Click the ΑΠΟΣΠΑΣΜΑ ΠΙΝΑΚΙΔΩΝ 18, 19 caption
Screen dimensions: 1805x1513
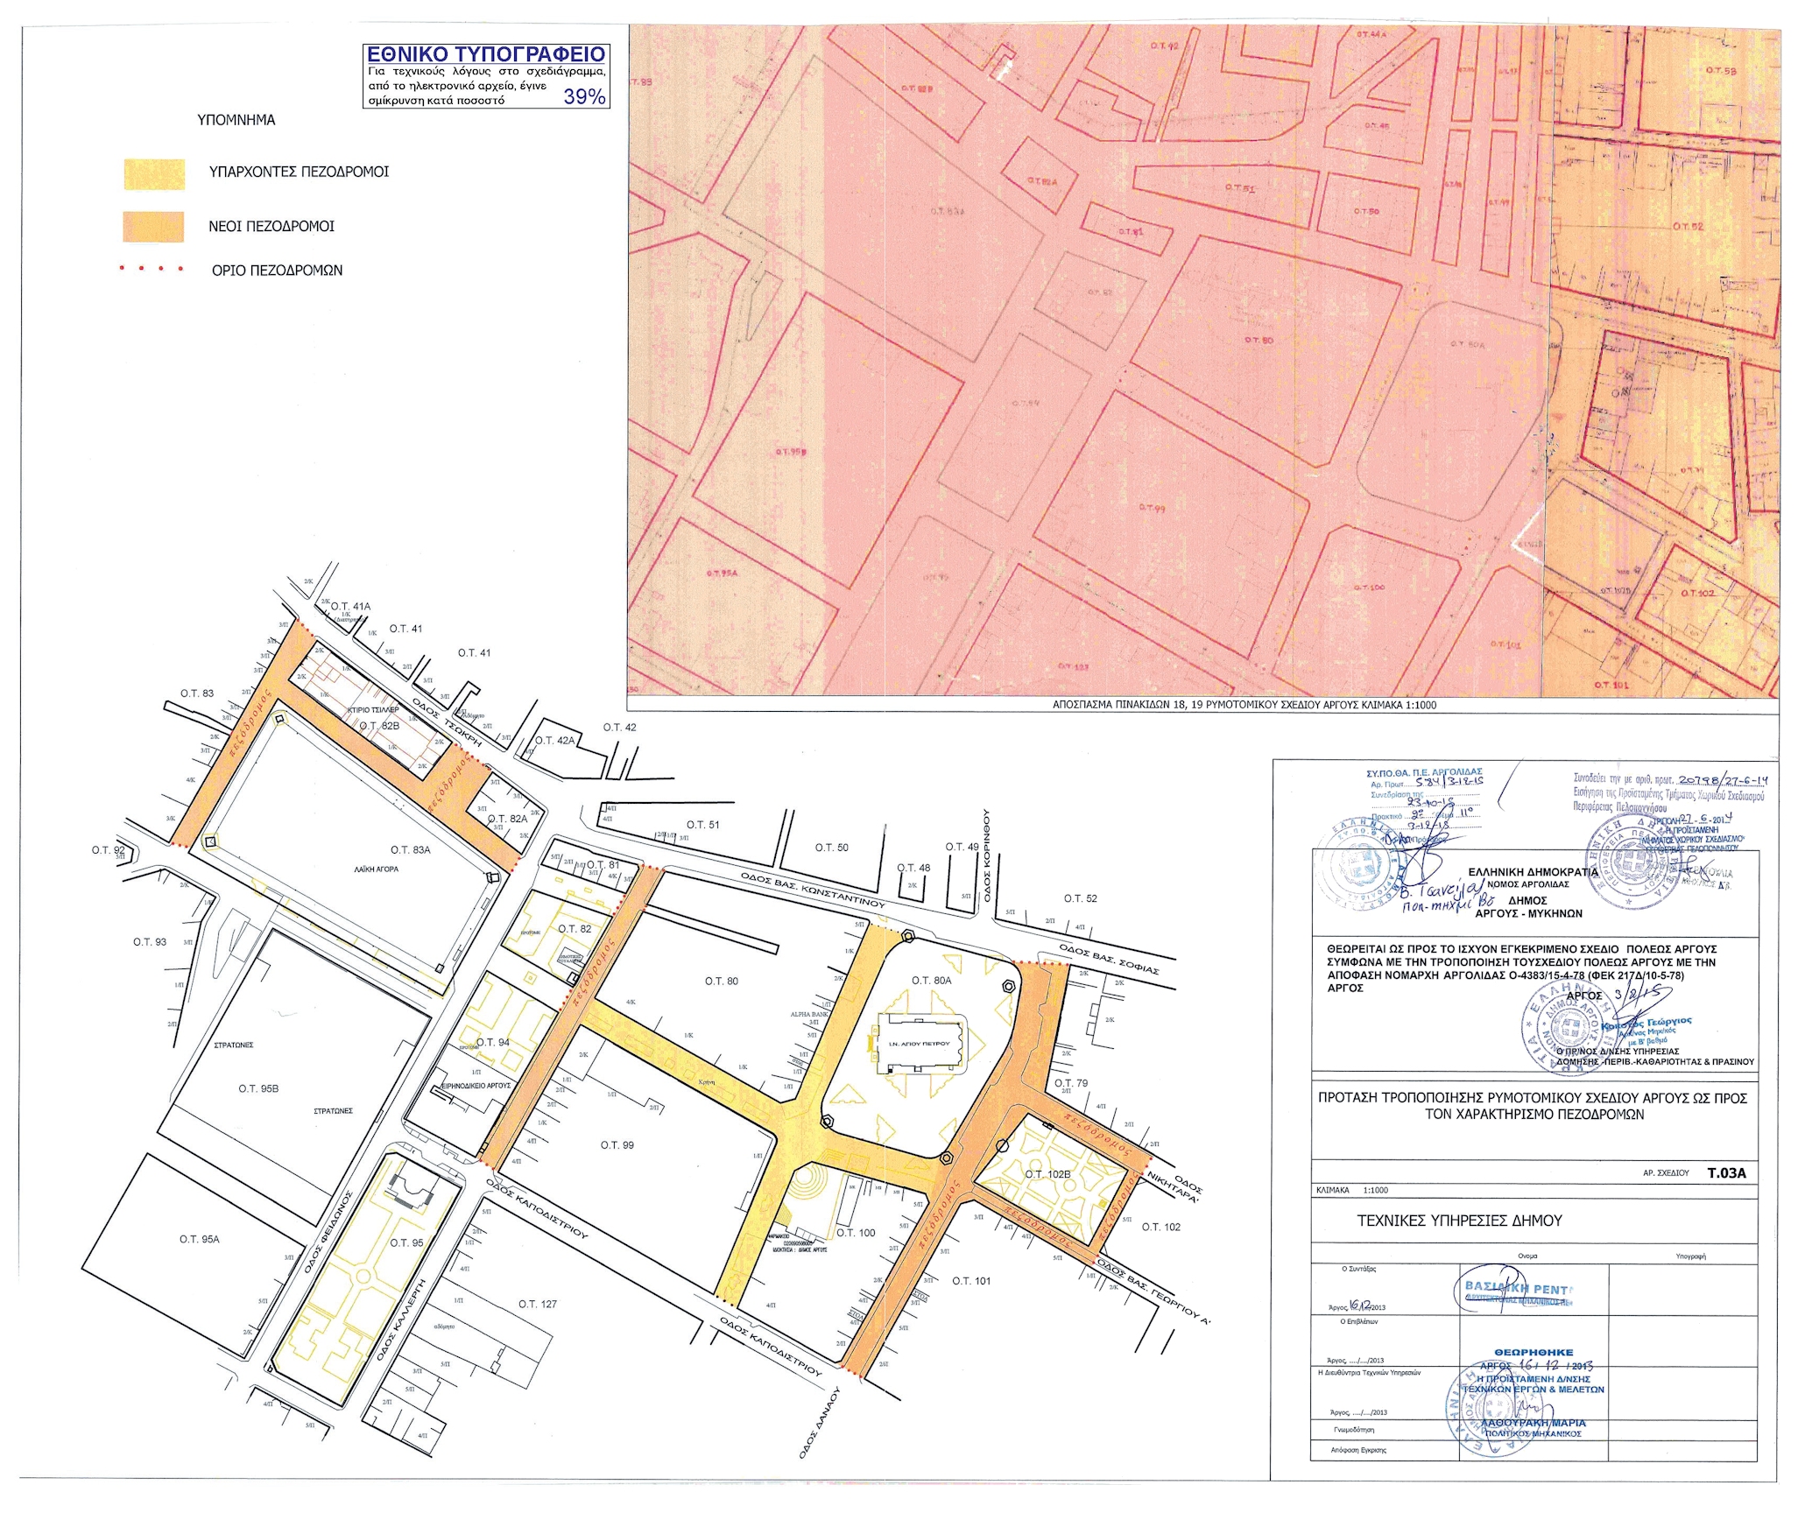(x=1244, y=705)
